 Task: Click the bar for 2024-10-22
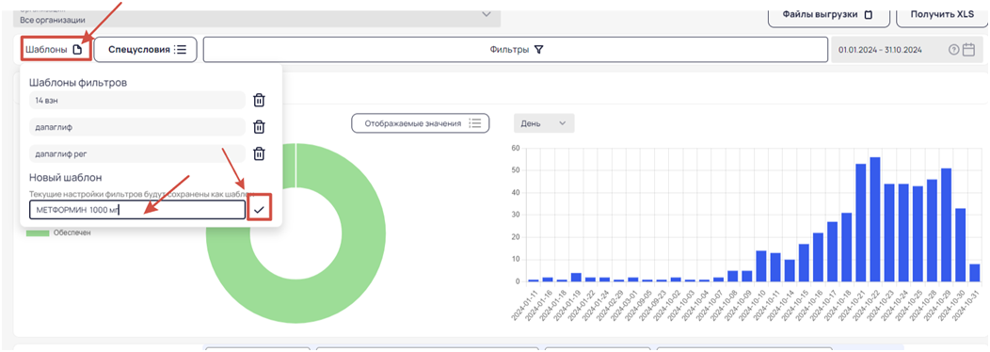(x=874, y=219)
